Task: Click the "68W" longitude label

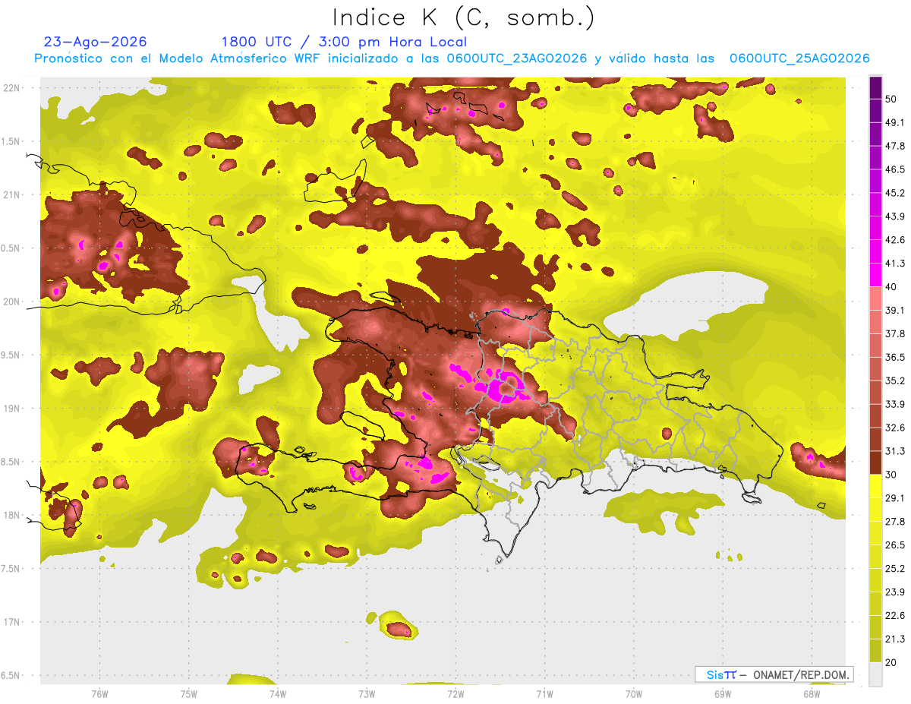Action: pos(812,693)
